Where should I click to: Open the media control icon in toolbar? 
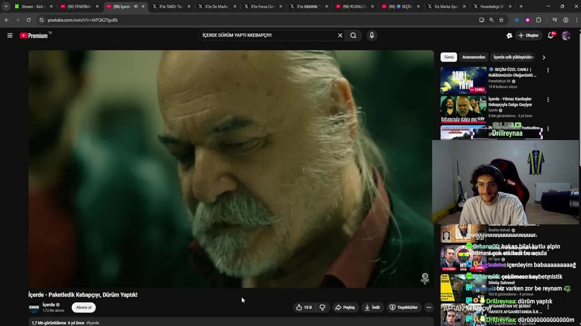tap(555, 20)
